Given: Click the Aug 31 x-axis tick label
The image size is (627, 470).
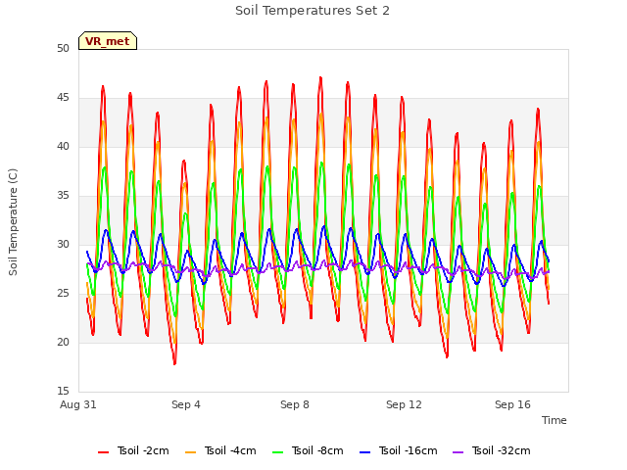Looking at the screenshot, I should (78, 404).
